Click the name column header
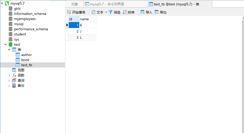Screen dimensions: 244x133 pos(87,19)
